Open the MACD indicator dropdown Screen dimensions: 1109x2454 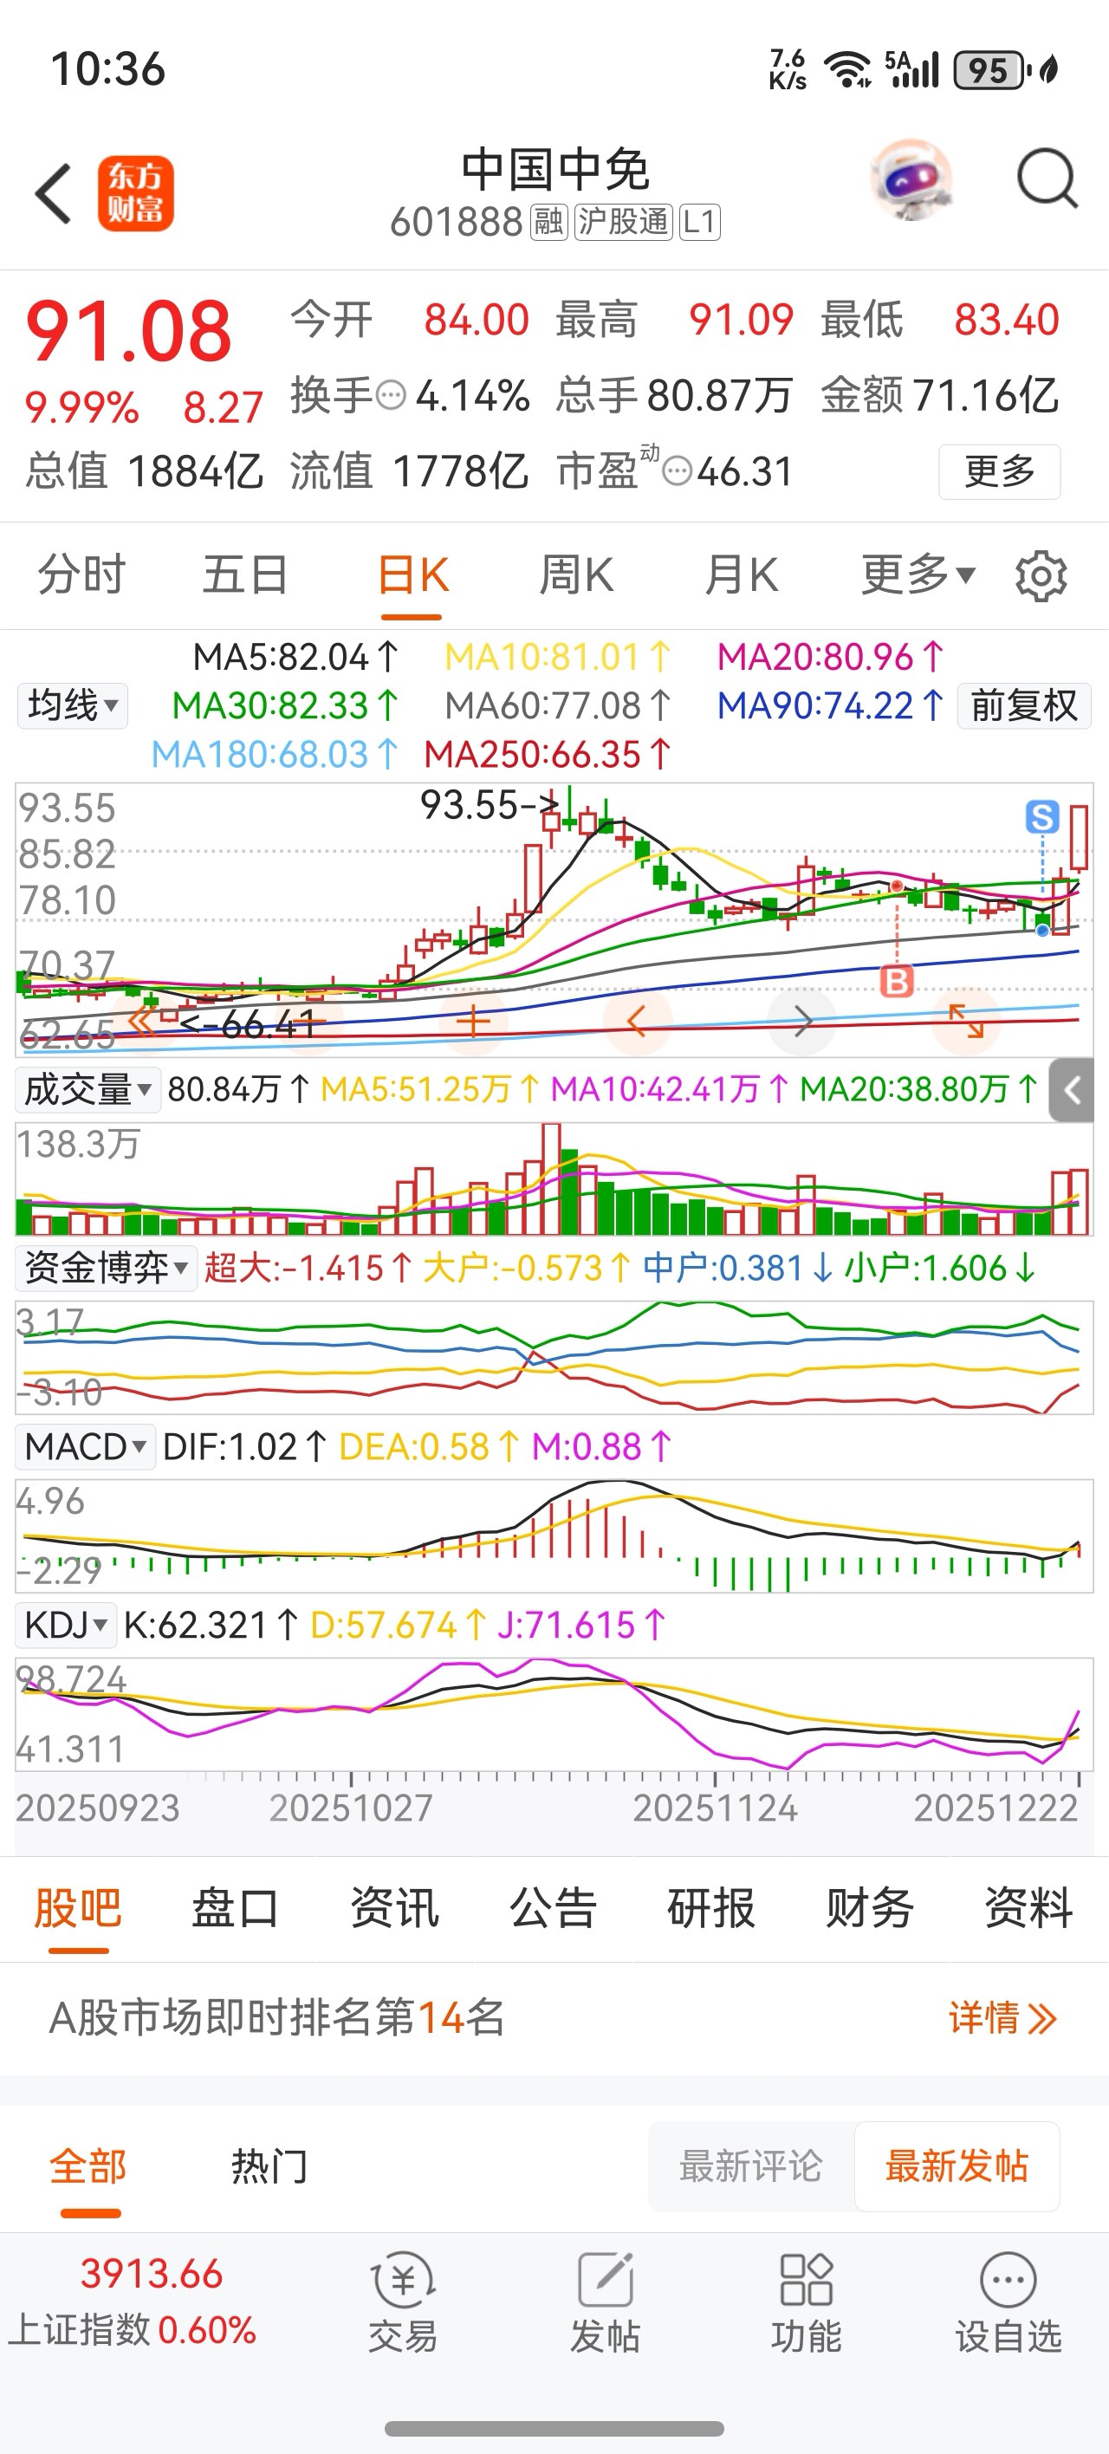click(x=86, y=1447)
